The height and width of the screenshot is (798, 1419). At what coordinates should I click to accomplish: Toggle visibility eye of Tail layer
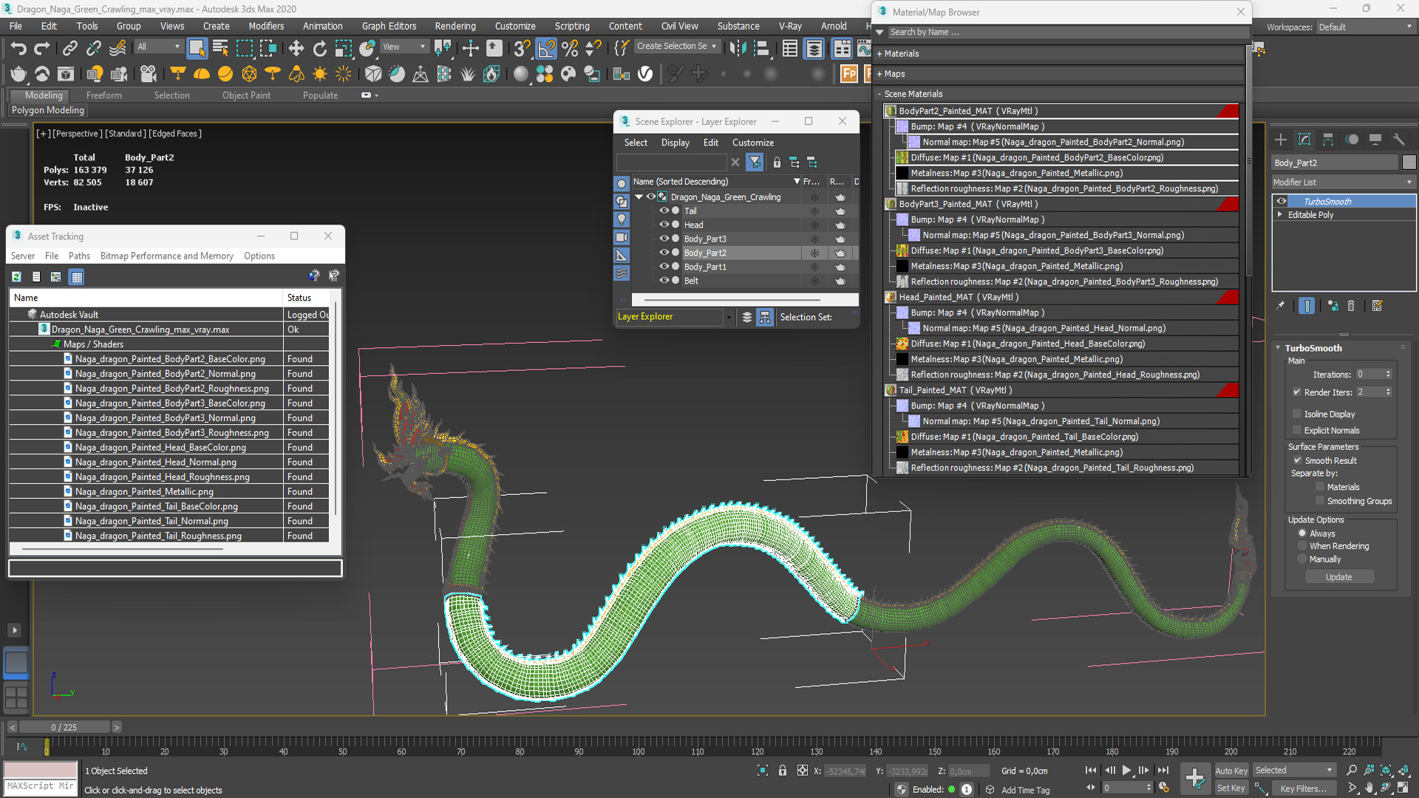pos(664,211)
